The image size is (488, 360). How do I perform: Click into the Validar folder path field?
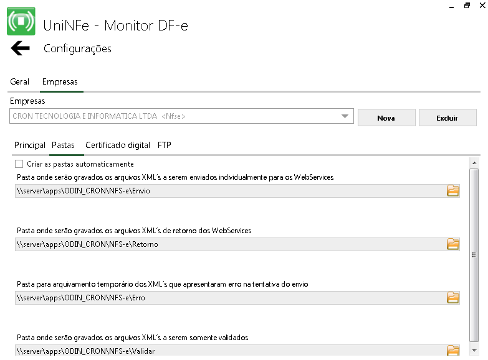coord(231,351)
